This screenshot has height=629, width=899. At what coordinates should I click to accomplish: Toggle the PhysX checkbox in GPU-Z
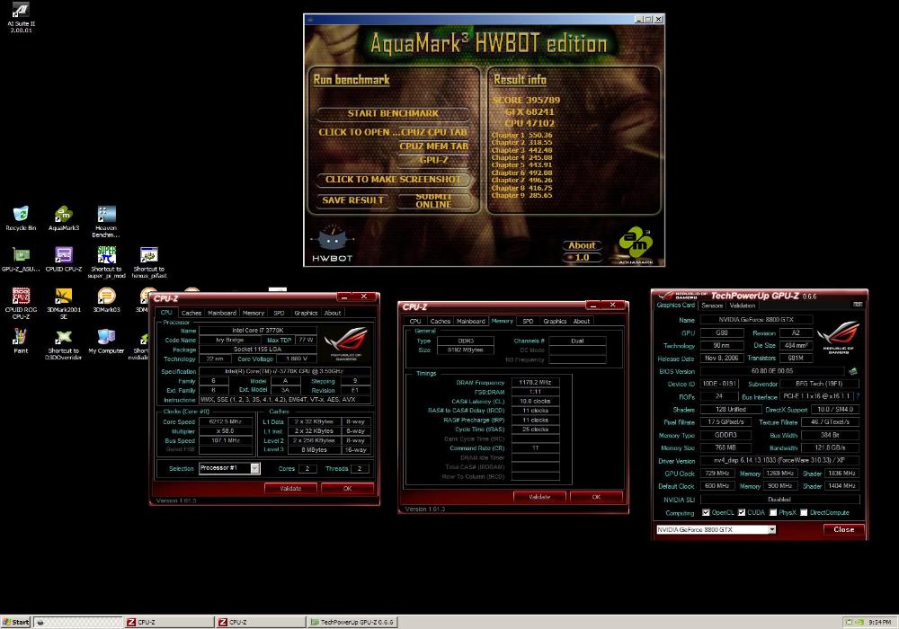(x=773, y=513)
